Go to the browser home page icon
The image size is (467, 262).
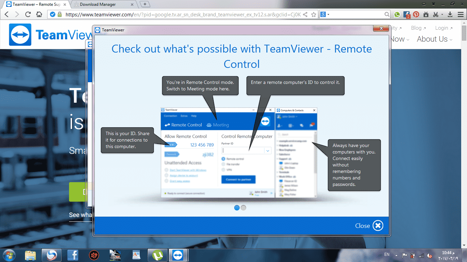click(x=39, y=15)
